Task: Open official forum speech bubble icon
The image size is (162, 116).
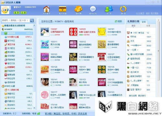Action: (93, 9)
